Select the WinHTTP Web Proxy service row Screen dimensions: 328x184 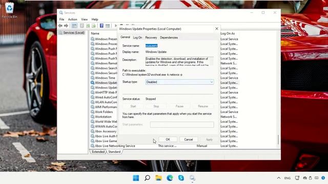[104, 92]
